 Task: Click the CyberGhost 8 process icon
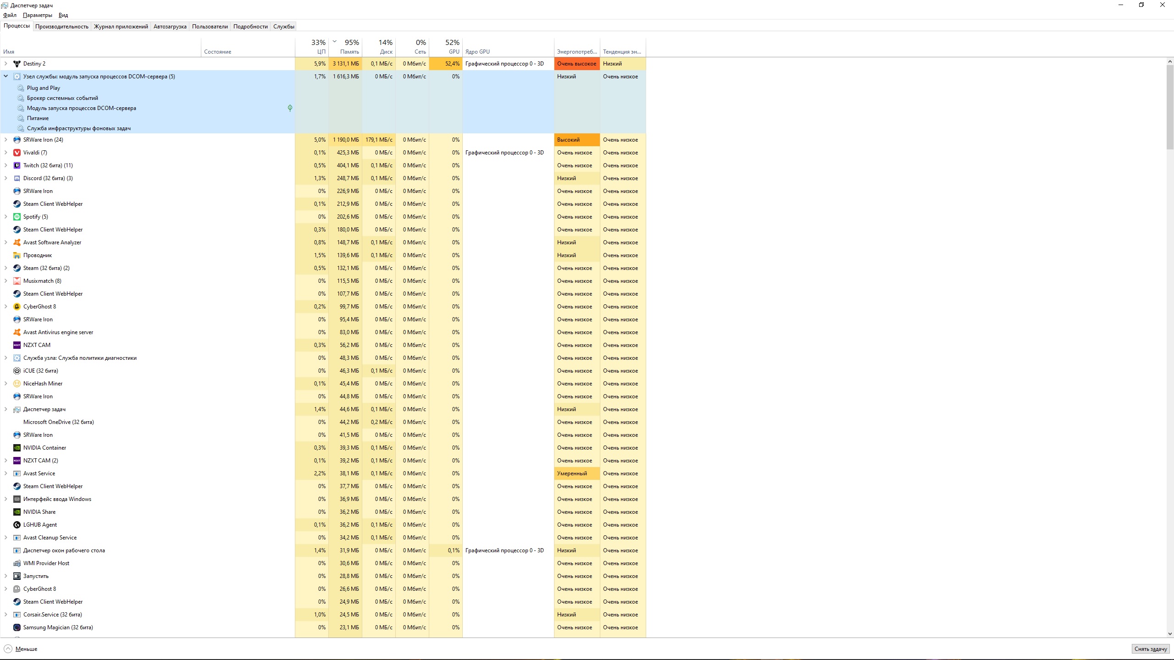click(x=18, y=306)
